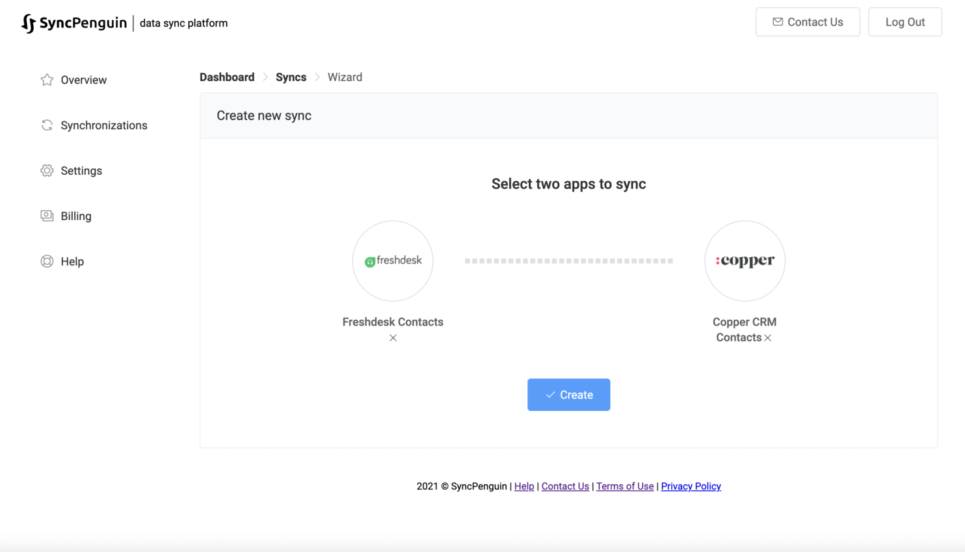
Task: Go to Dashboard breadcrumb
Action: tap(227, 77)
